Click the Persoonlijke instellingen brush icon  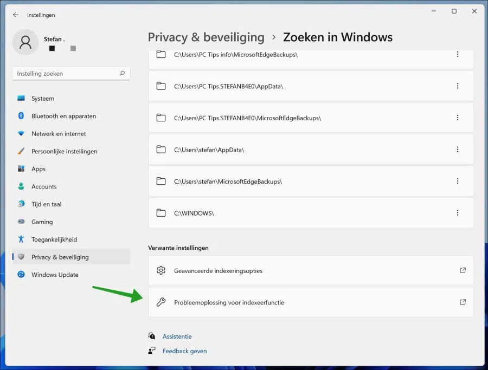click(21, 151)
